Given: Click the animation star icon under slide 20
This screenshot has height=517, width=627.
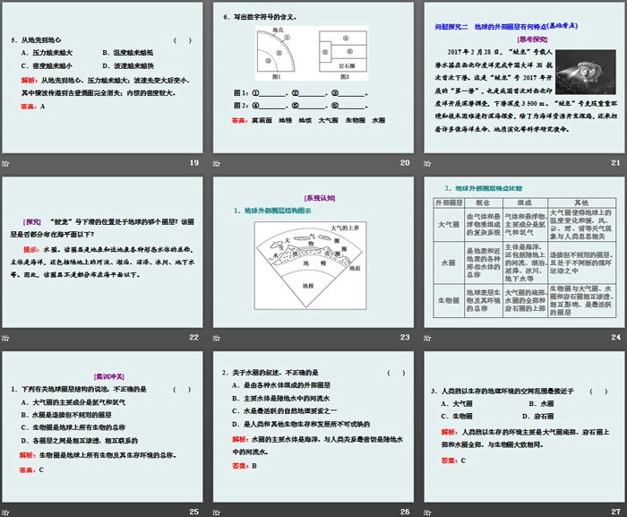Looking at the screenshot, I should point(217,163).
